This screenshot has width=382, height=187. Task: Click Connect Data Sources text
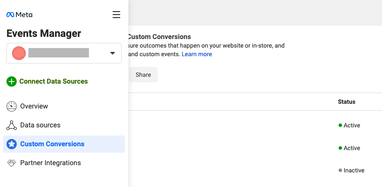(x=53, y=81)
